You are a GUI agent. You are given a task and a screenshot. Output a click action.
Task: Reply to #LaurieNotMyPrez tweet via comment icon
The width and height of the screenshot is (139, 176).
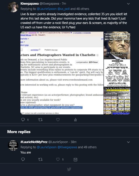(23, 159)
